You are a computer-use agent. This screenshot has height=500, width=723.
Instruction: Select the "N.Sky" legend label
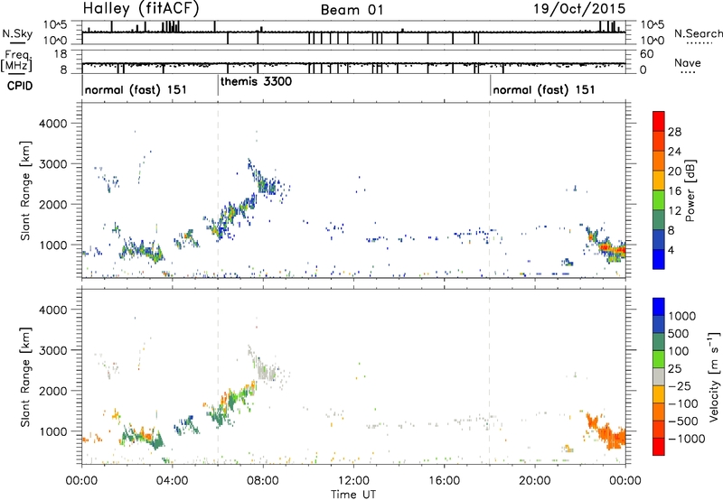(x=17, y=33)
